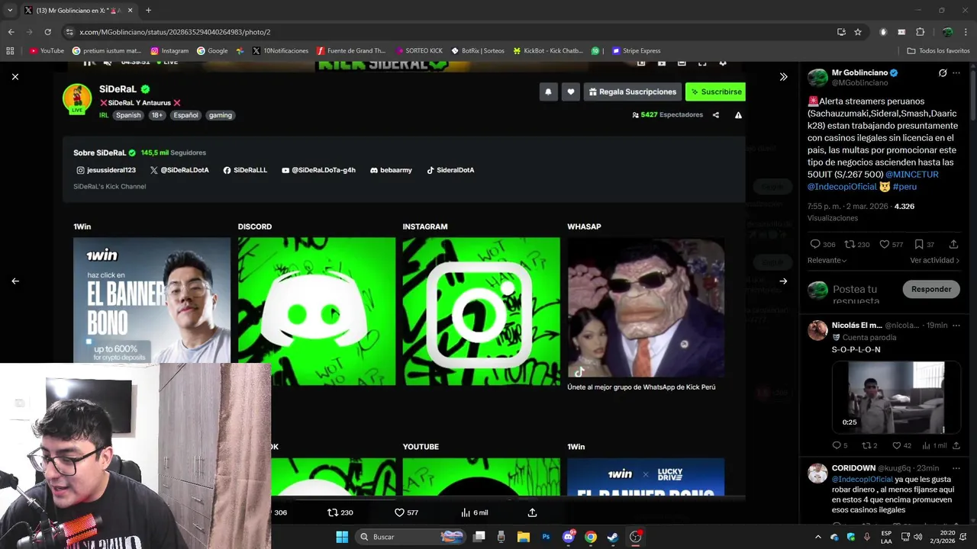Open Steam from taskbar
The height and width of the screenshot is (549, 977).
pos(613,537)
